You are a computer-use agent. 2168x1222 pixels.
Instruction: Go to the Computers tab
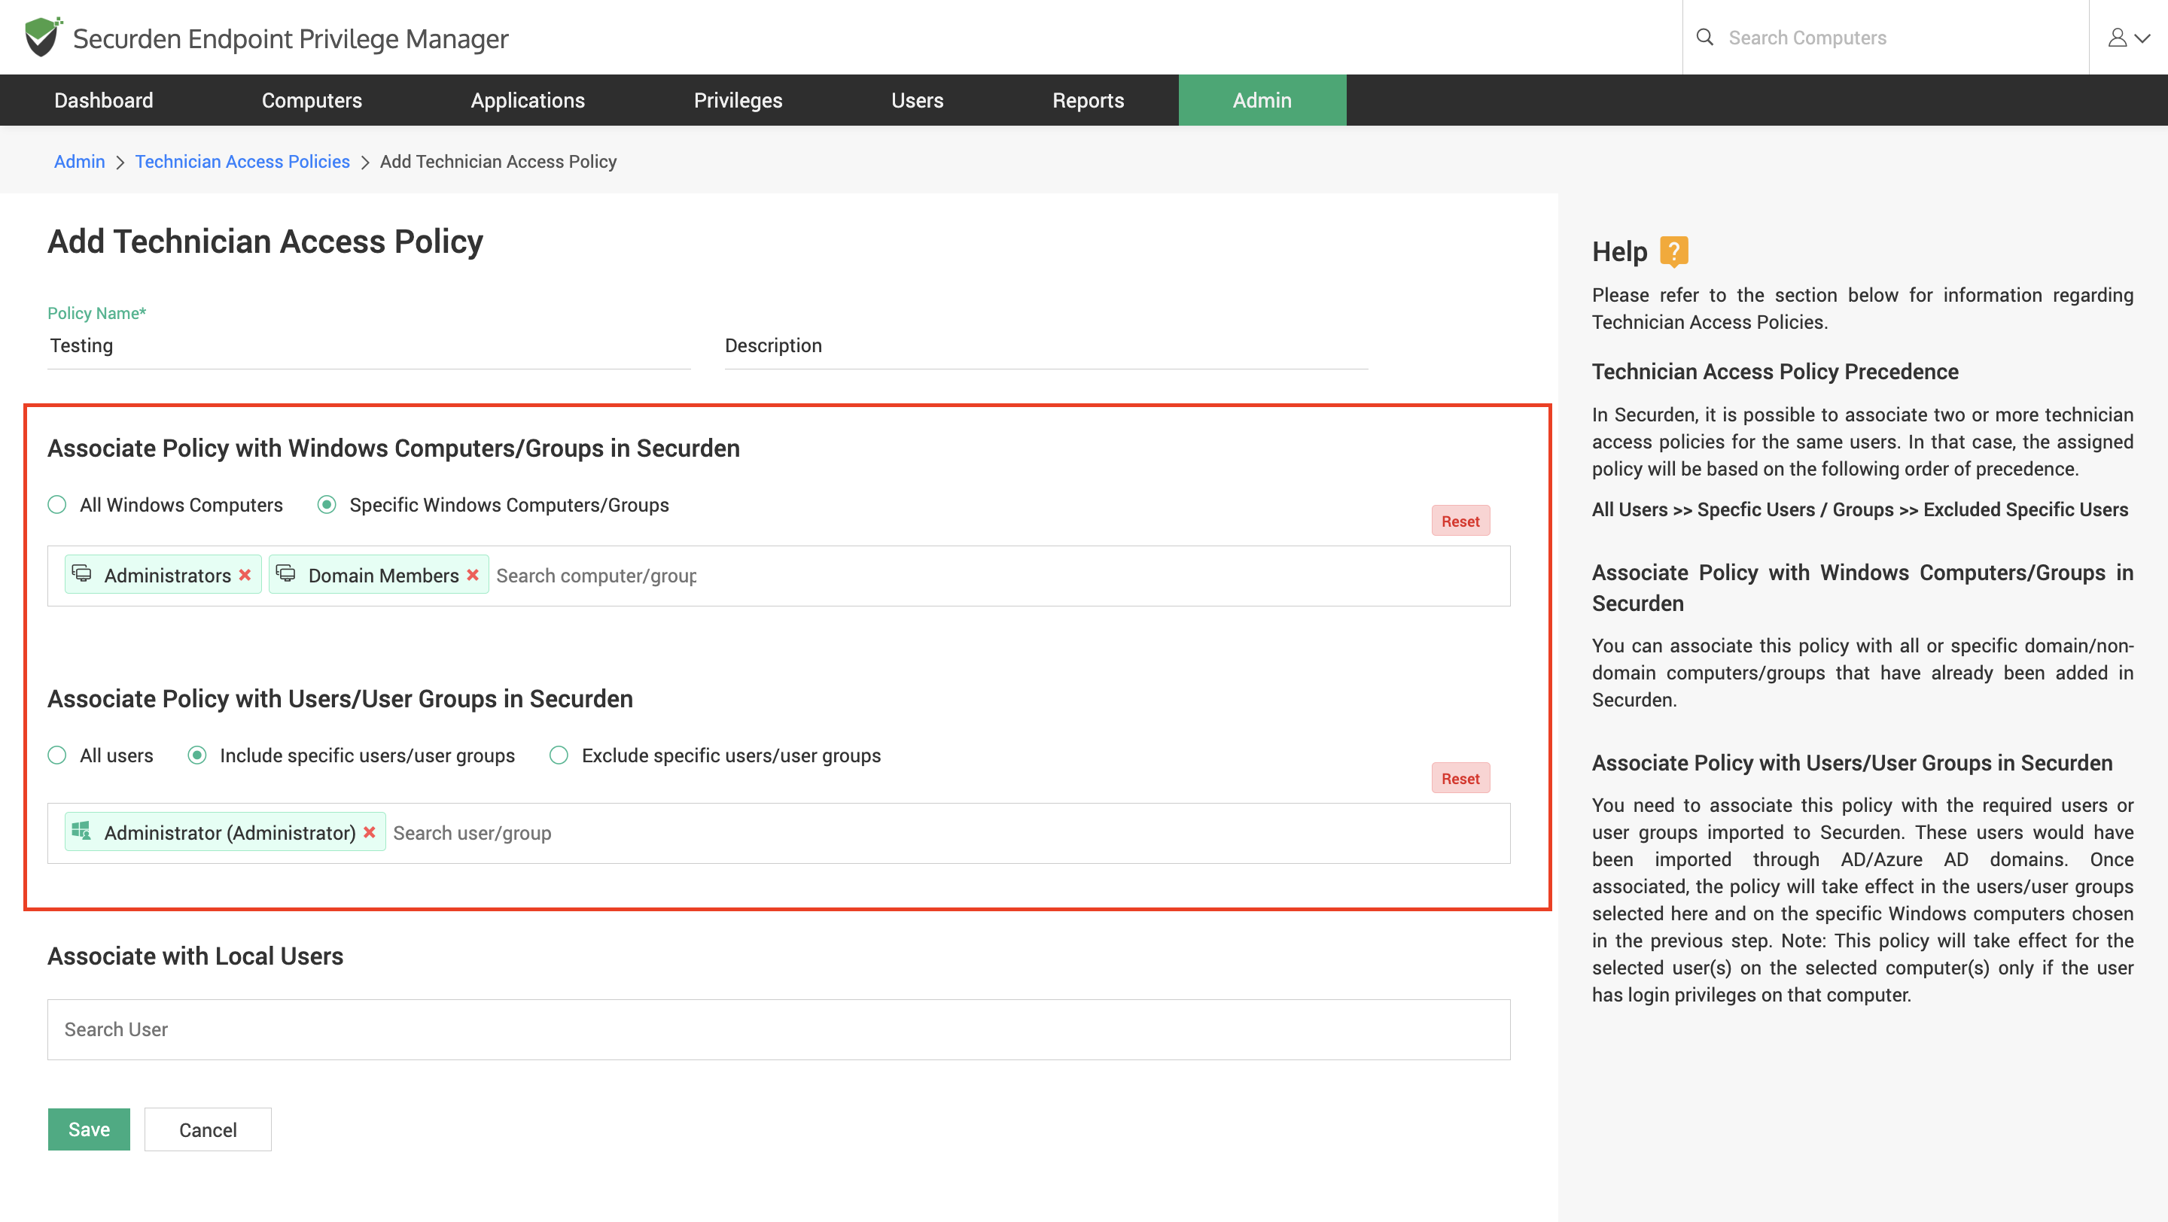point(312,100)
